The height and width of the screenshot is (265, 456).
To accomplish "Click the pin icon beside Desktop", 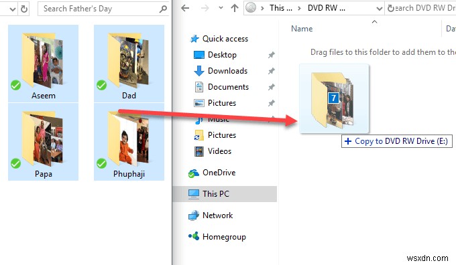I will click(271, 55).
